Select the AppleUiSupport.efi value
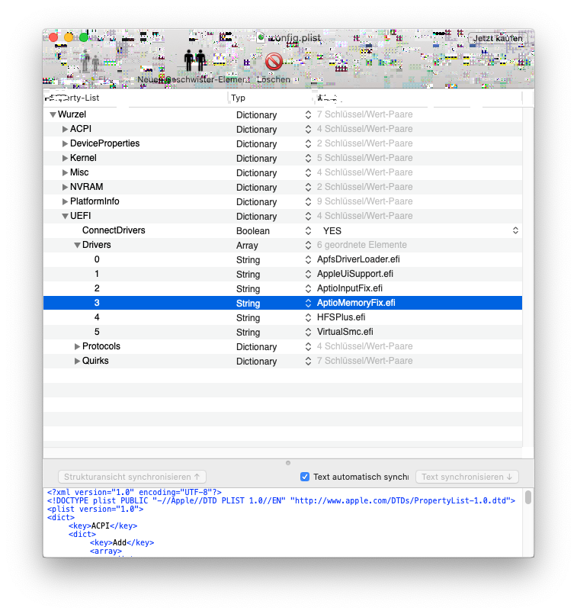Screen dimensions: 577x614 (x=354, y=274)
